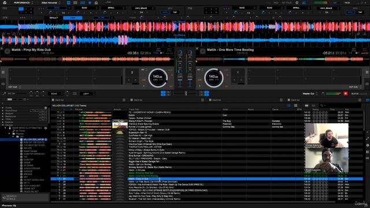Click the microphone icon in MIC ON row
Screen dimensions: 370x208
coord(4,94)
